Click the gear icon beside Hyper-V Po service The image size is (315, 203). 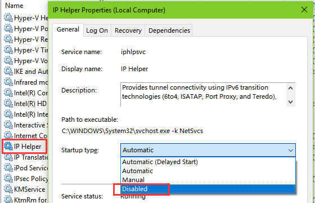tap(8, 28)
